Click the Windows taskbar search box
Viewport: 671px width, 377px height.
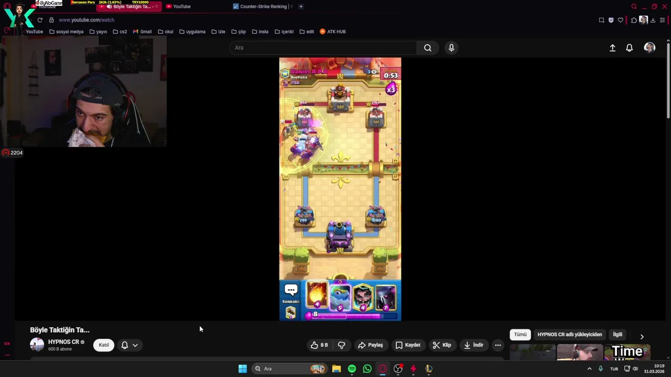coord(289,369)
